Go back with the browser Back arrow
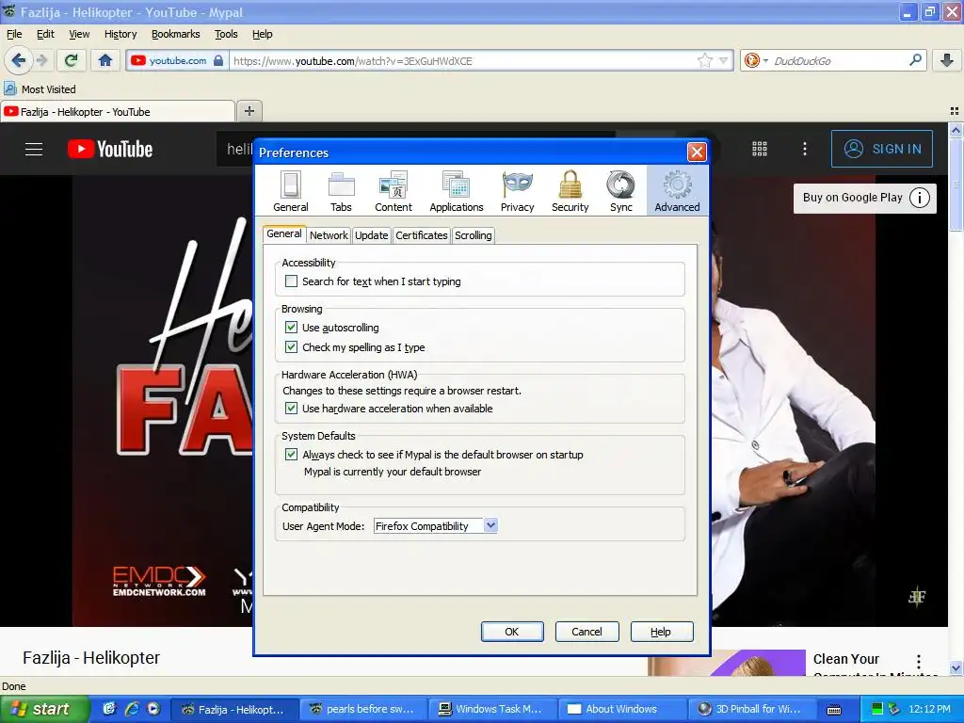964x723 pixels. pos(19,60)
